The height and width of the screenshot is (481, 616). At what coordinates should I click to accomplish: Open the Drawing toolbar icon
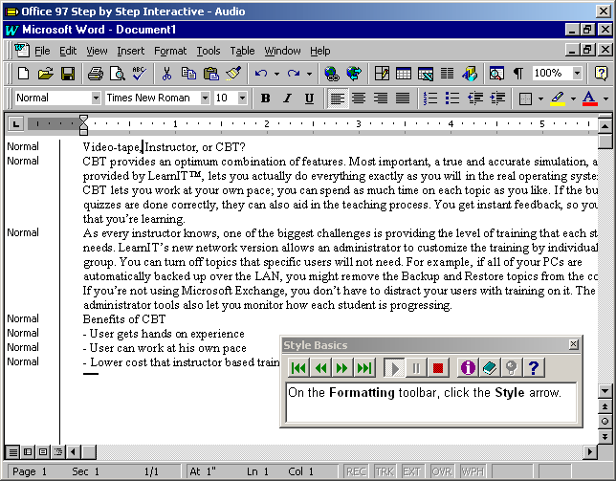[x=470, y=74]
